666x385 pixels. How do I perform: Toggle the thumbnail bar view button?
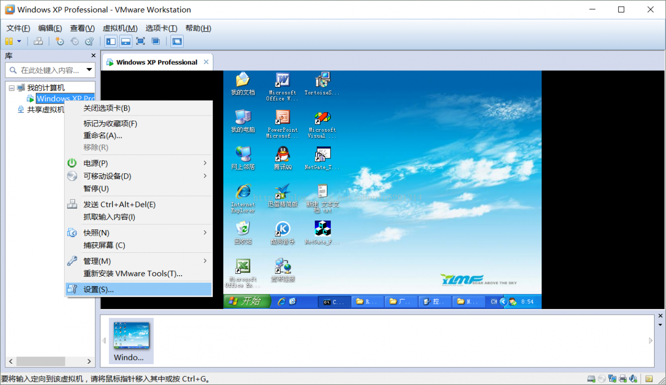[x=125, y=41]
